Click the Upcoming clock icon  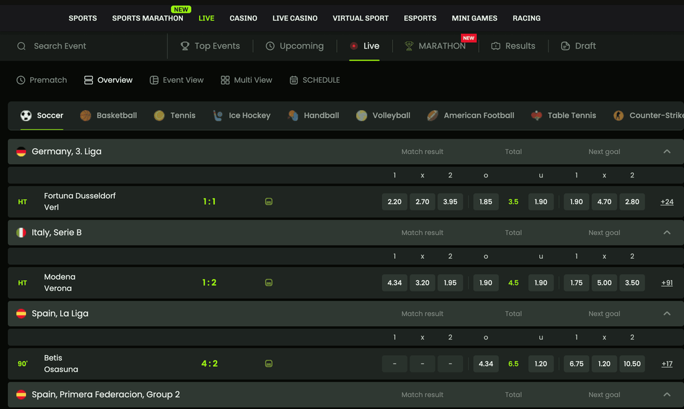tap(270, 46)
